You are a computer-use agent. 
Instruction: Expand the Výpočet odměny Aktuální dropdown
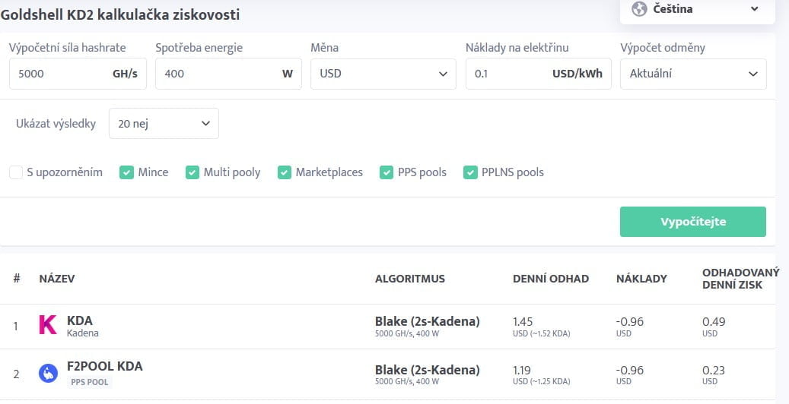point(692,74)
